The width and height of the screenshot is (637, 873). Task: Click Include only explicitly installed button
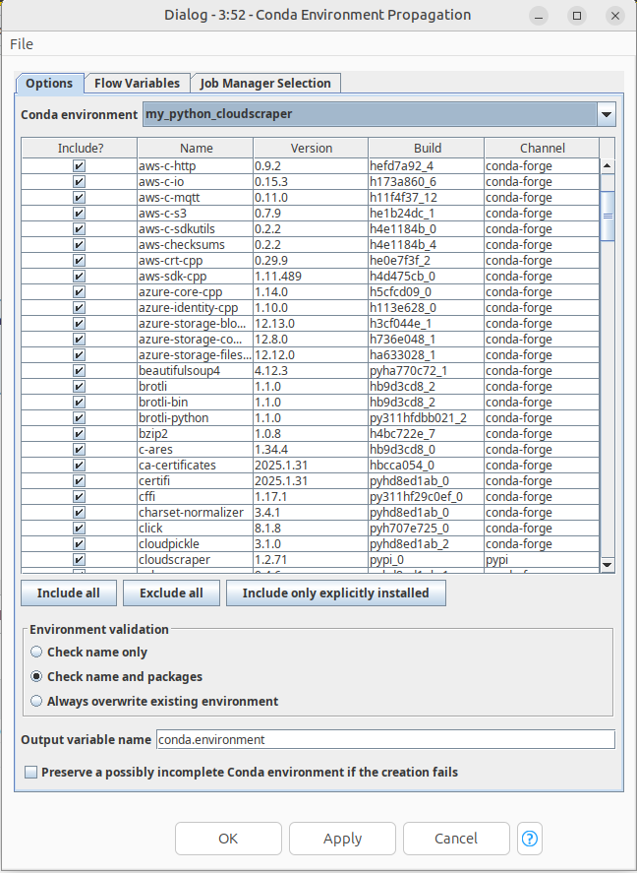336,592
